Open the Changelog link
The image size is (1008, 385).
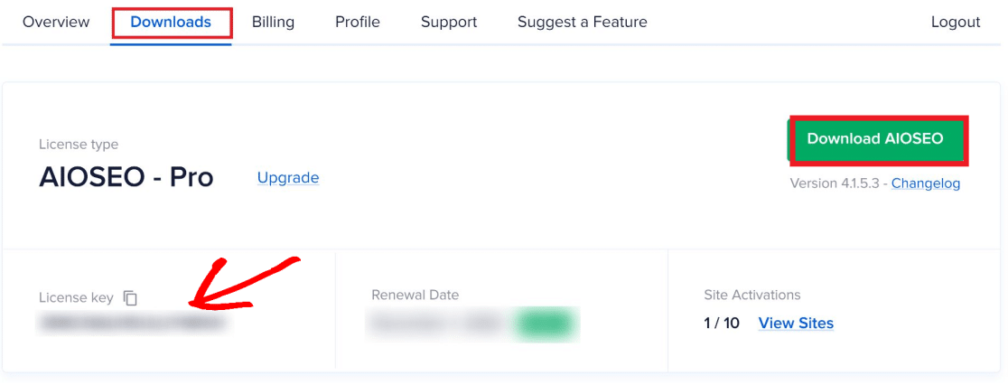(x=925, y=183)
